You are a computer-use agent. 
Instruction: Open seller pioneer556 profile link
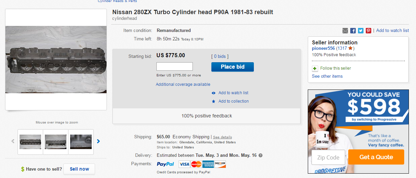pos(323,48)
